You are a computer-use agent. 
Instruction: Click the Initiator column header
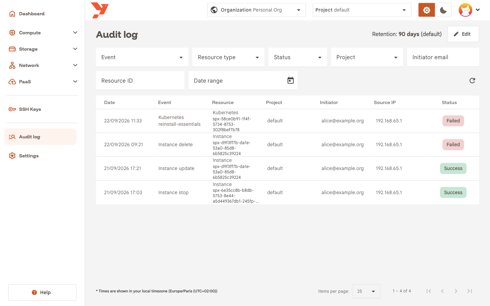click(x=329, y=102)
